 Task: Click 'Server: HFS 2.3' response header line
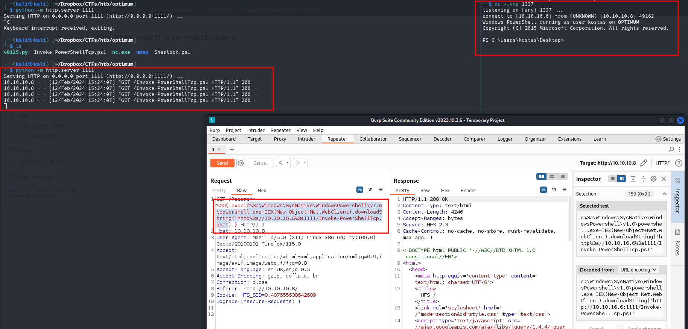(x=425, y=224)
